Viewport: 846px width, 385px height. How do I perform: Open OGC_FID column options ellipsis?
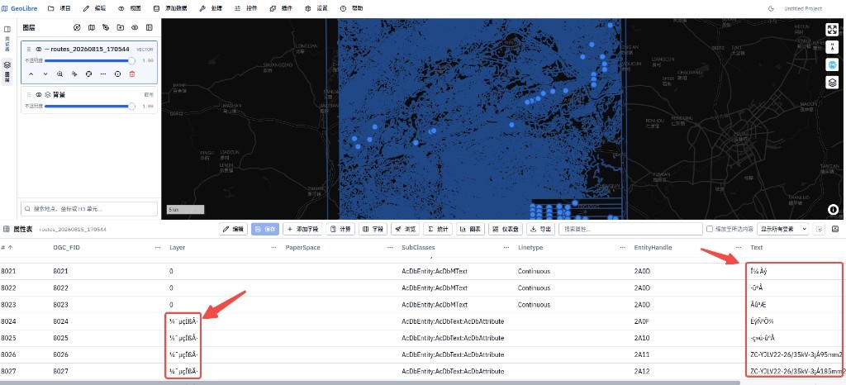click(158, 248)
